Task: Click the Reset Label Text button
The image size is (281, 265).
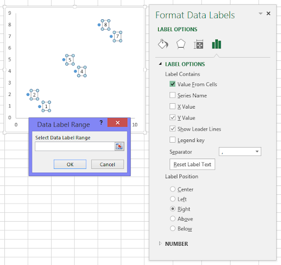Action: click(192, 164)
